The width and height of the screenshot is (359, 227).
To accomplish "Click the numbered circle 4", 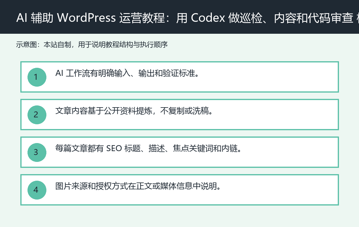I will 37,190.
